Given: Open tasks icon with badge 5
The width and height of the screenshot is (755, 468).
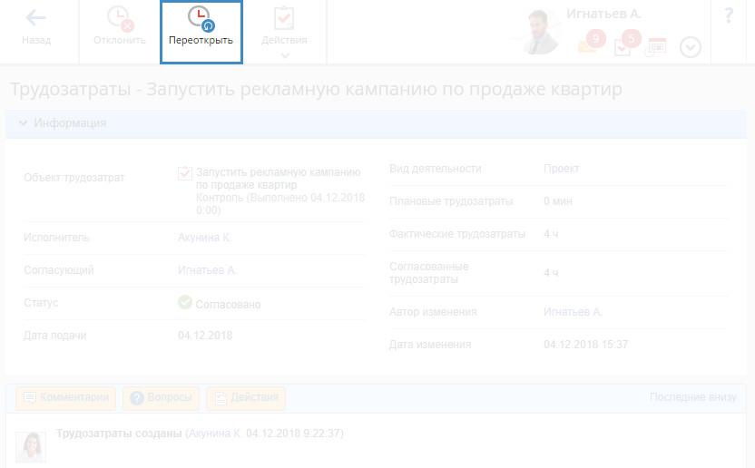Looking at the screenshot, I should pos(623,46).
